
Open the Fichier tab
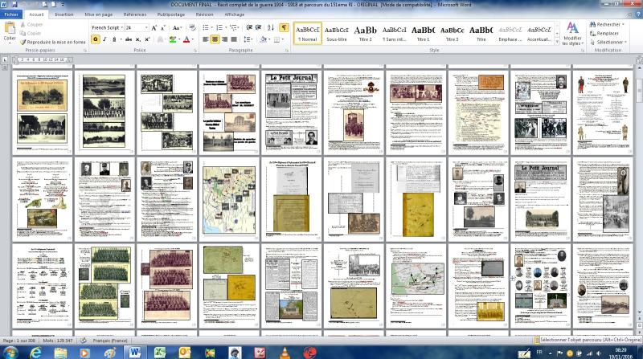pos(11,14)
